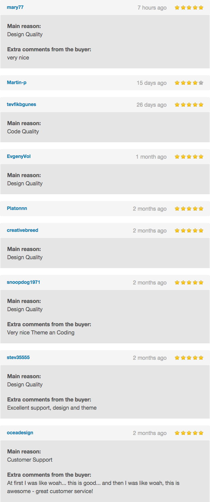This screenshot has height=502, width=210.
Task: Open stev35555's profile link
Action: point(18,357)
